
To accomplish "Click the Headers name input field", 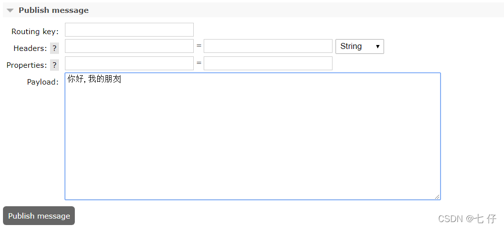I will pos(129,46).
